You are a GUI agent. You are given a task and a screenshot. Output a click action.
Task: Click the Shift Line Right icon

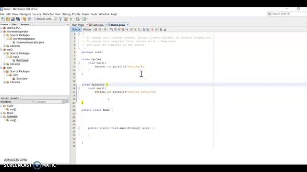[148, 30]
